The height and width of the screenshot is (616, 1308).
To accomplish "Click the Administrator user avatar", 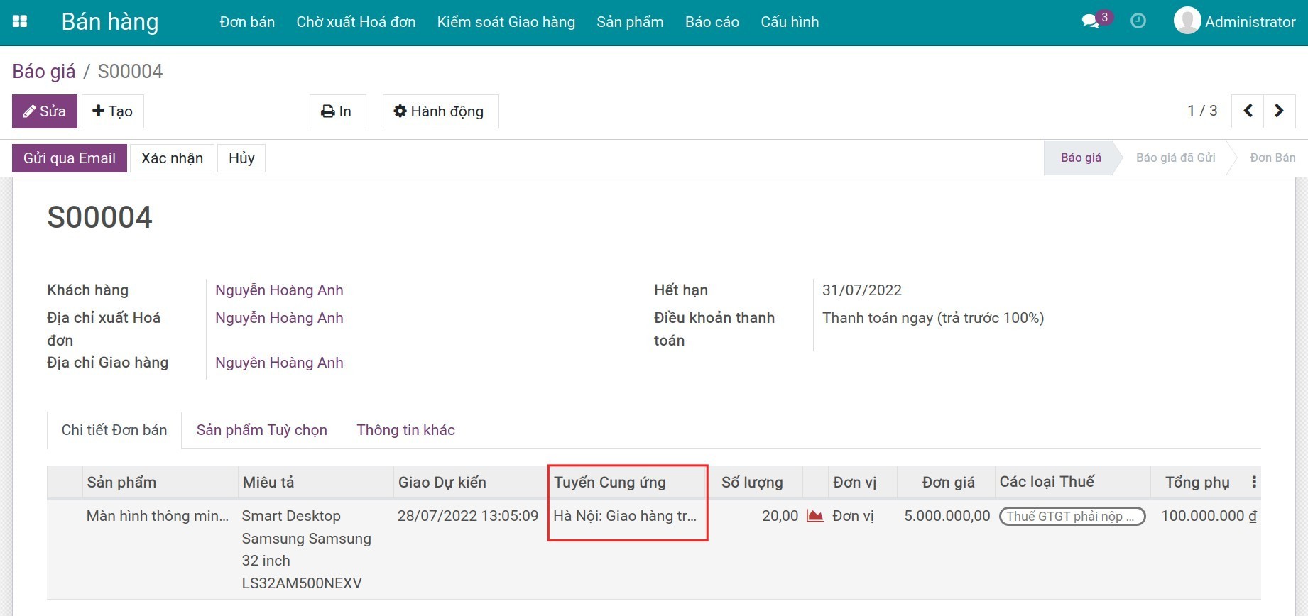I will click(1187, 21).
